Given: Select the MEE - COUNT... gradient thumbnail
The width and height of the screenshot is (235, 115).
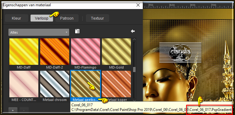Looking at the screenshot, I should [24, 84].
